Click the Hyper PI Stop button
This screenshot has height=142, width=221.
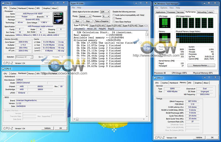[x=88, y=21]
